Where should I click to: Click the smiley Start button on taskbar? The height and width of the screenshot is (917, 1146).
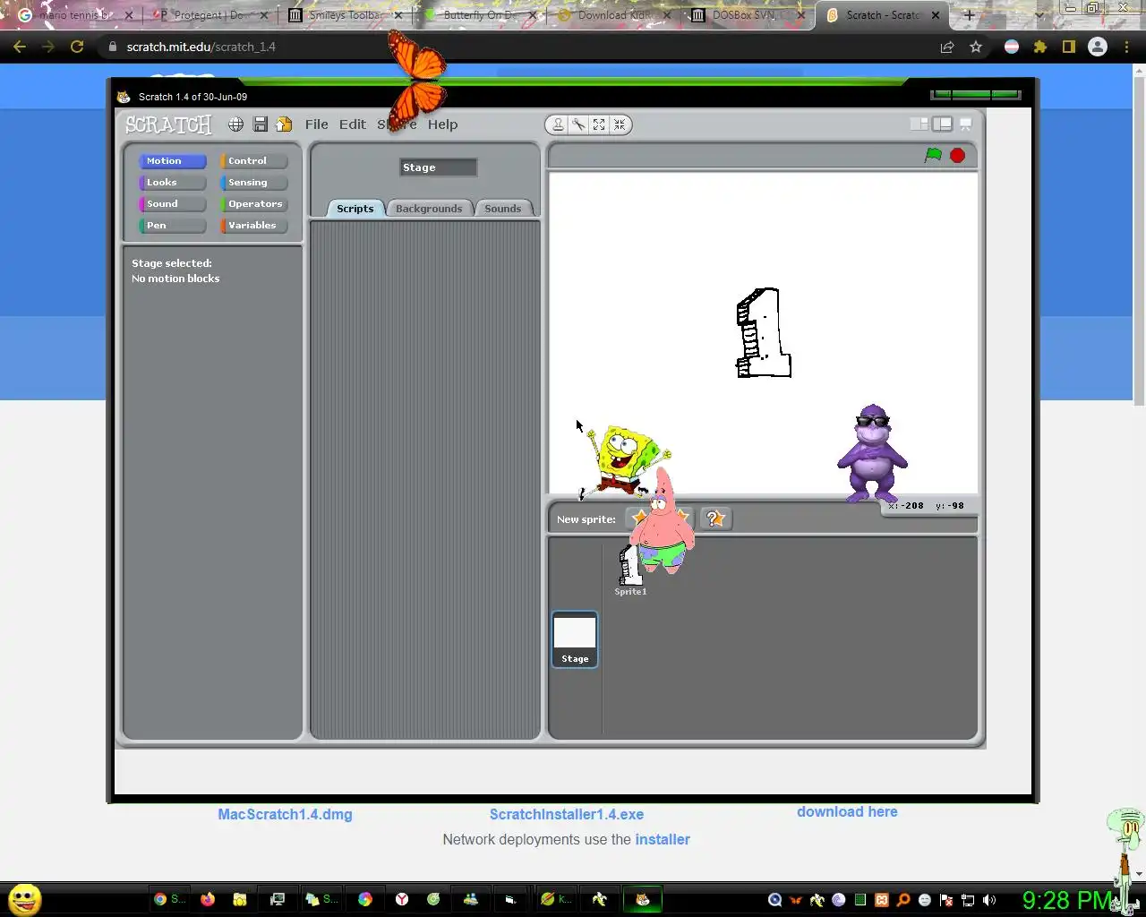tap(24, 899)
